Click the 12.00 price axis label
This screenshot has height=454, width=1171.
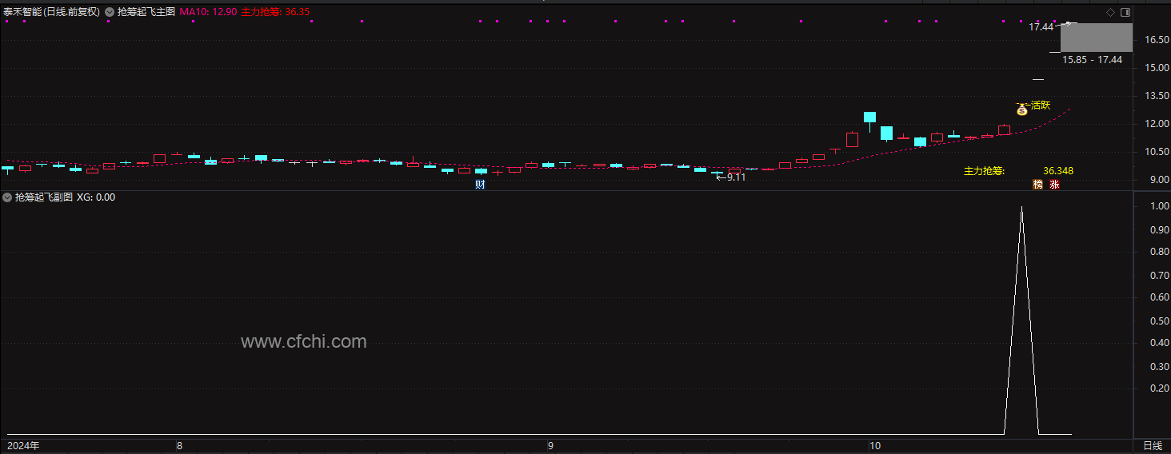(x=1157, y=124)
